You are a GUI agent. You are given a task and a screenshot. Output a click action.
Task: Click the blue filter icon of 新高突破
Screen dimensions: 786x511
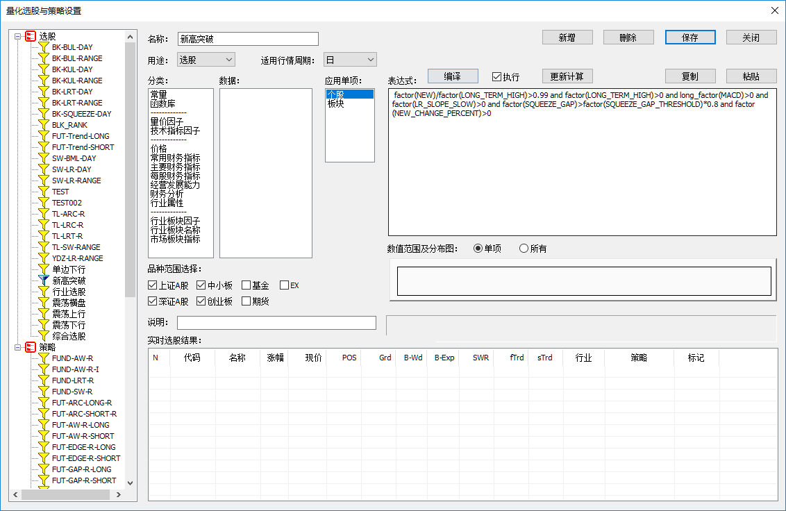coord(44,280)
